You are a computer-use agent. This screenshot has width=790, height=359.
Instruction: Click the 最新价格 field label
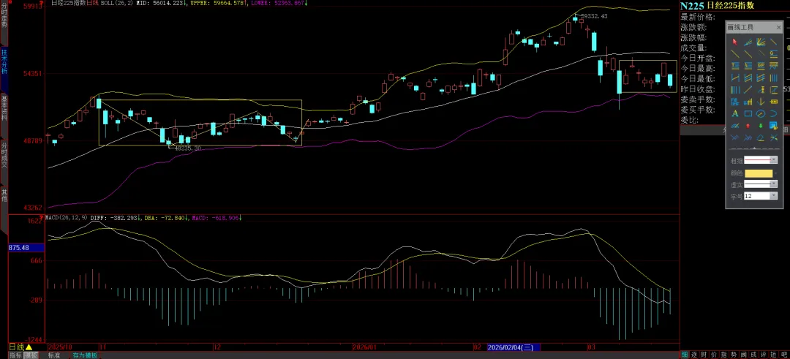pyautogui.click(x=698, y=17)
